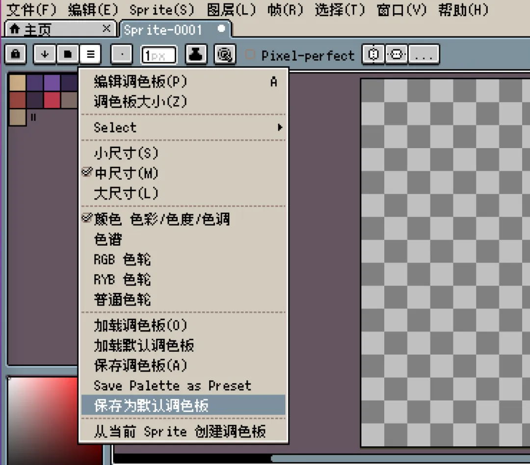530x465 pixels.
Task: Switch to the 主页 tab
Action: click(x=60, y=29)
